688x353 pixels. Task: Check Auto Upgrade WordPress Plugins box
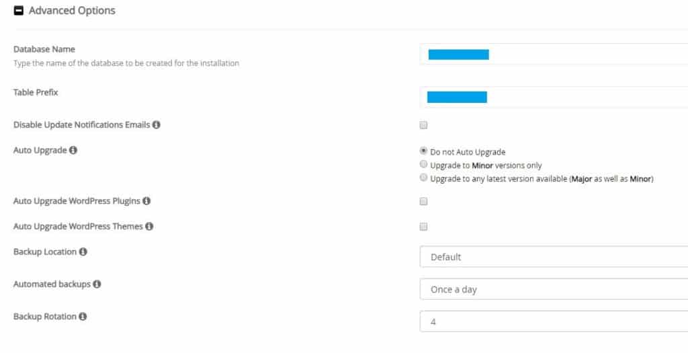click(x=423, y=202)
